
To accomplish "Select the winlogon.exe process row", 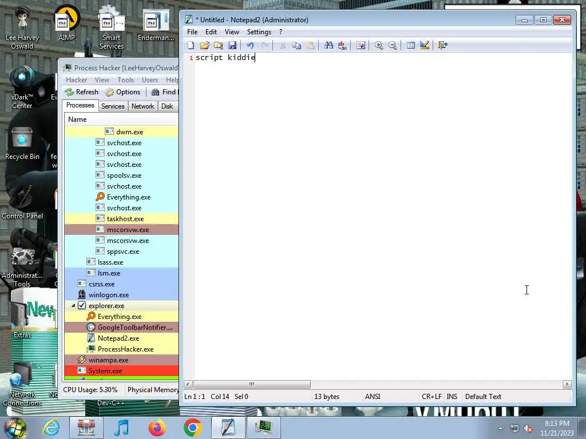I will click(x=121, y=295).
